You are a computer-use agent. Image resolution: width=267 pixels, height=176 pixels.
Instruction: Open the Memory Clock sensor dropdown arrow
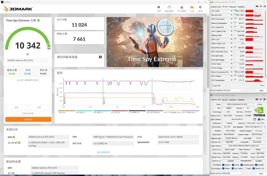tap(232, 15)
